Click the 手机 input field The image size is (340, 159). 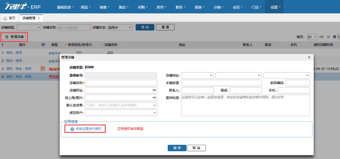[x=294, y=90]
